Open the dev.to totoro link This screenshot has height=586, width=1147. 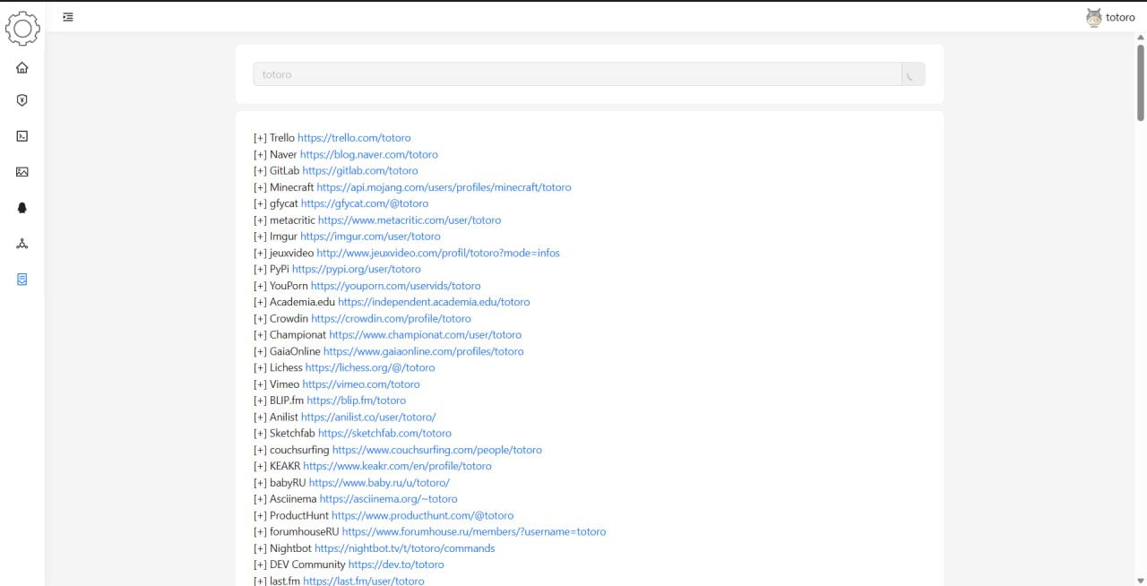(396, 564)
